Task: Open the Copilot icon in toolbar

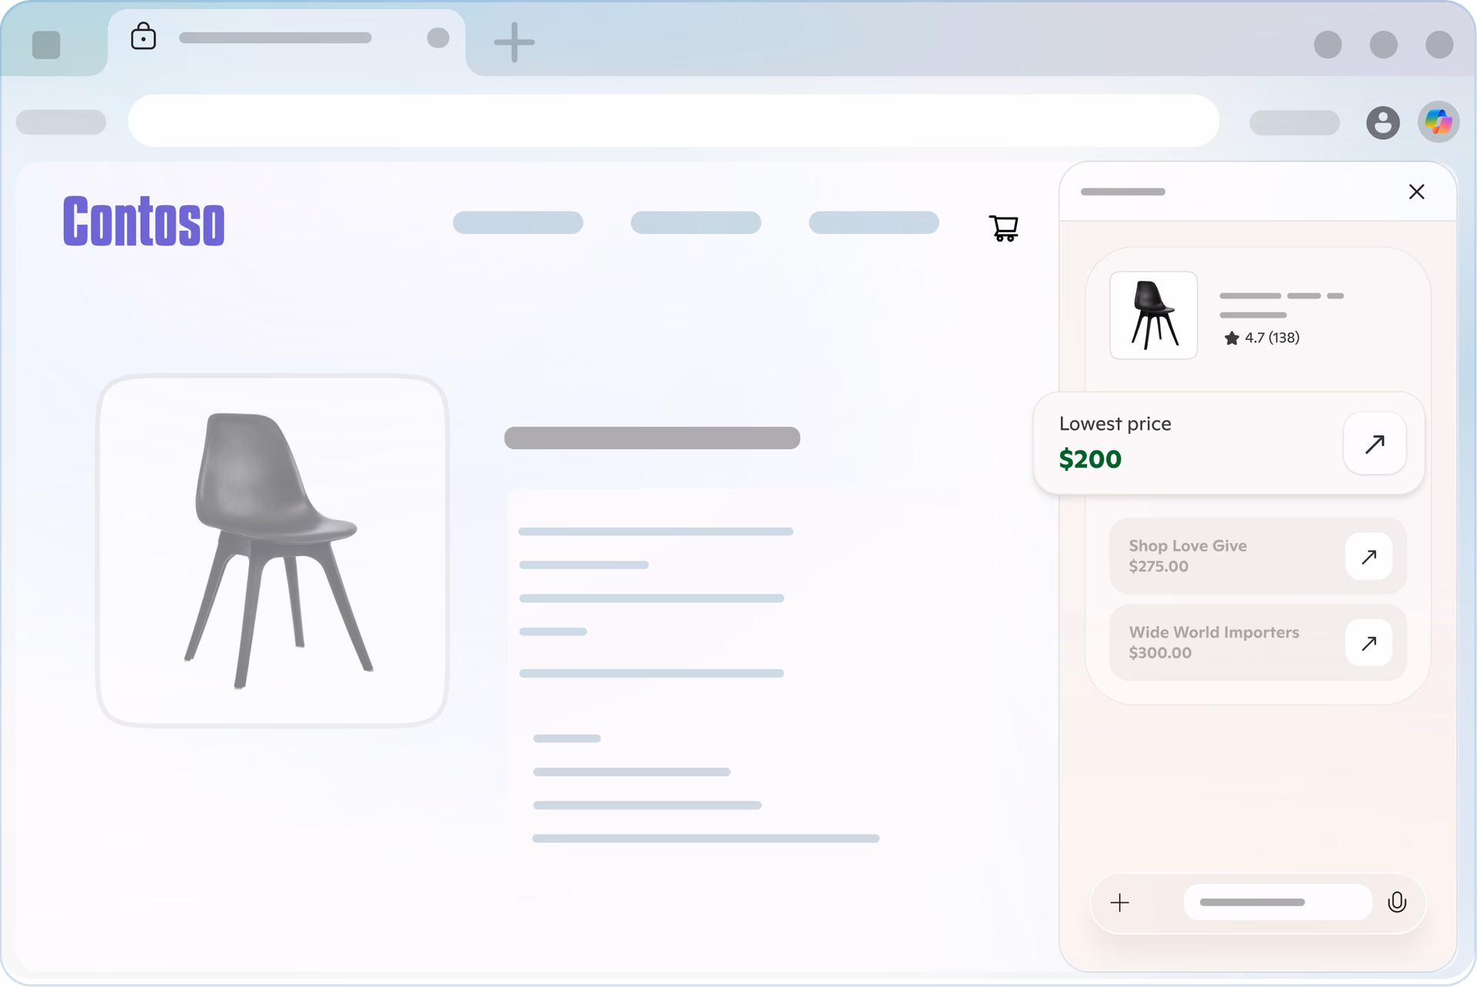Action: [1438, 122]
